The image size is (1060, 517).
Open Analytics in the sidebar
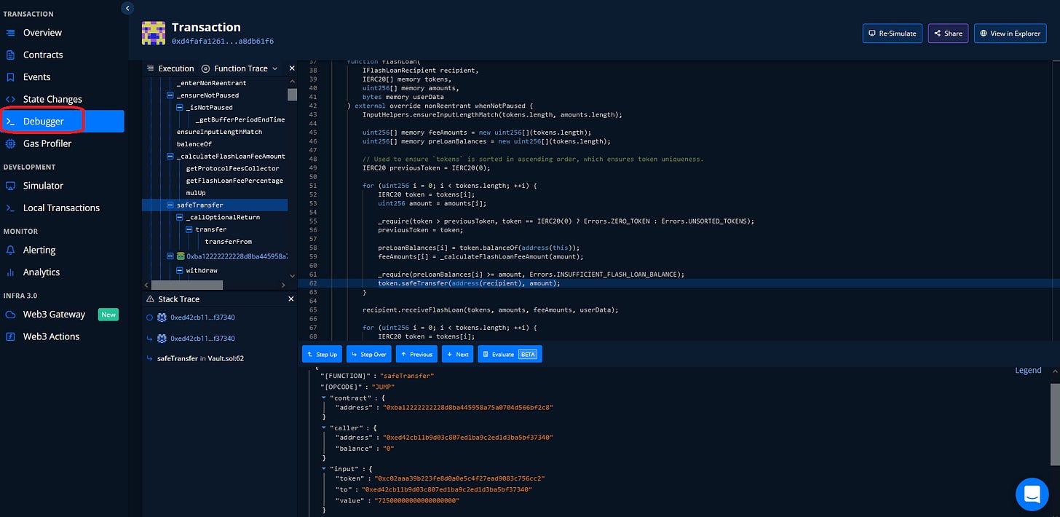click(41, 272)
